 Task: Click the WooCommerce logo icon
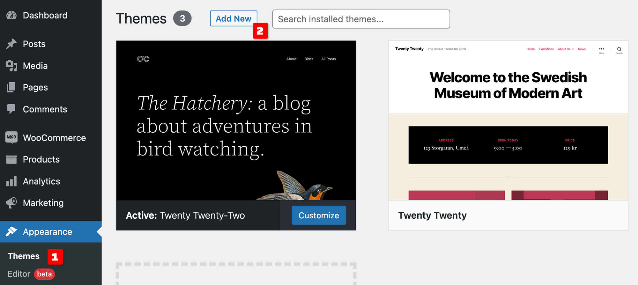11,137
